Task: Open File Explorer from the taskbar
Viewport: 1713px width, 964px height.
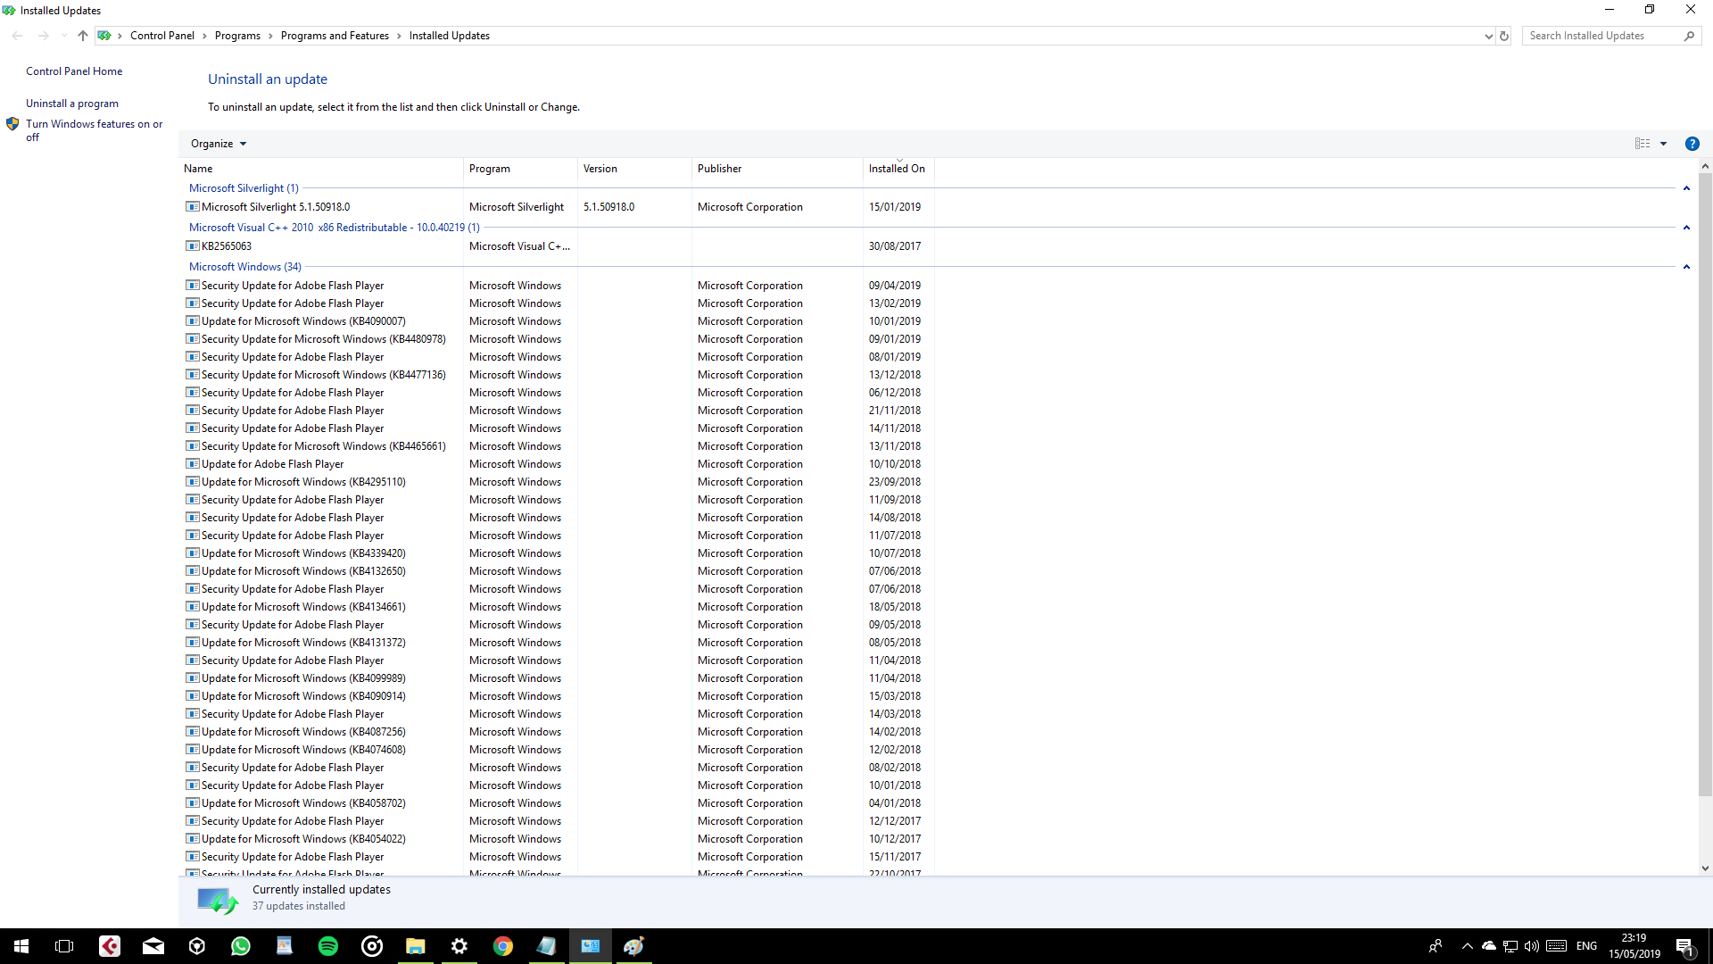Action: 416,946
